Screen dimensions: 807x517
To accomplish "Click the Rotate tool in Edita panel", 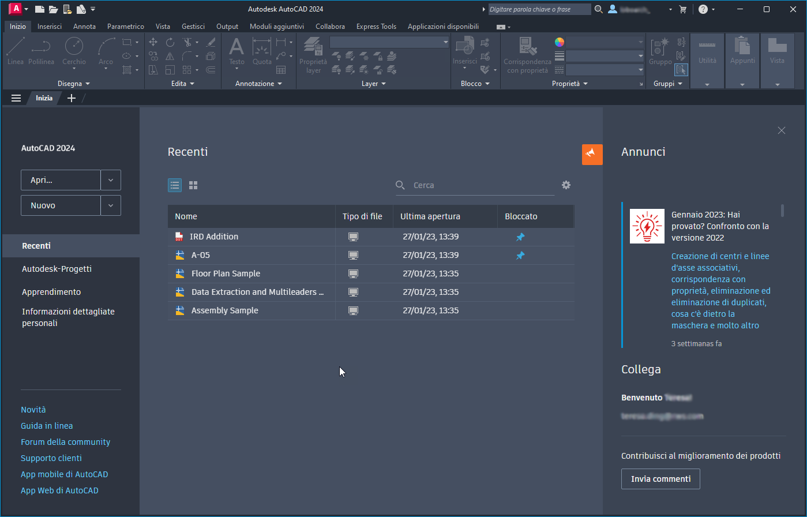I will pos(170,42).
